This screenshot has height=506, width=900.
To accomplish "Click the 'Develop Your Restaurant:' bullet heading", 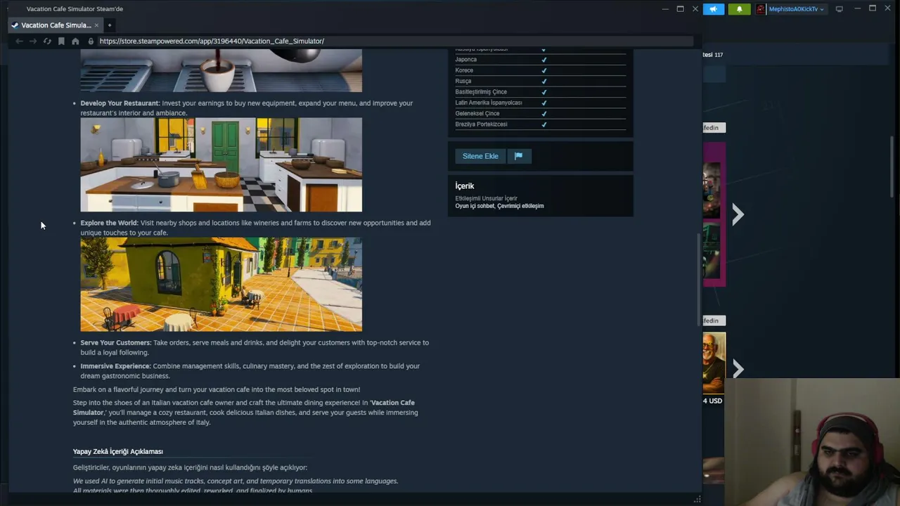I will pos(120,103).
